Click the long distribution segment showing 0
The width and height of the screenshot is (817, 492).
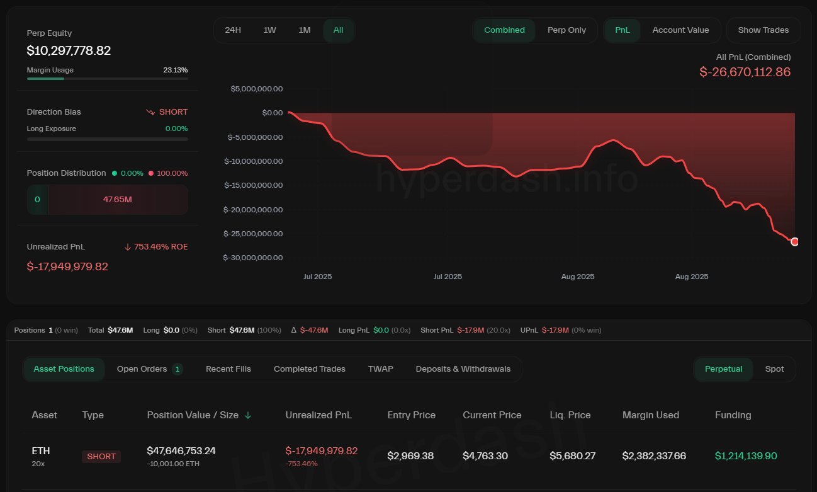37,200
